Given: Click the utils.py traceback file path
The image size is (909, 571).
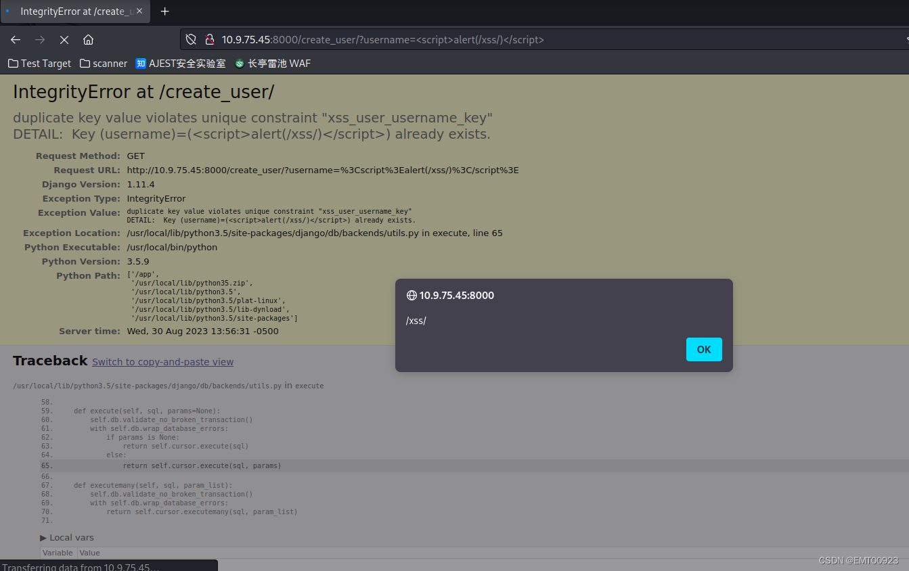Looking at the screenshot, I should 148,386.
